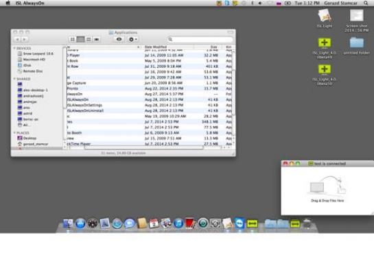Collapse the SHARED sidebar section
The height and width of the screenshot is (279, 374).
pyautogui.click(x=14, y=79)
